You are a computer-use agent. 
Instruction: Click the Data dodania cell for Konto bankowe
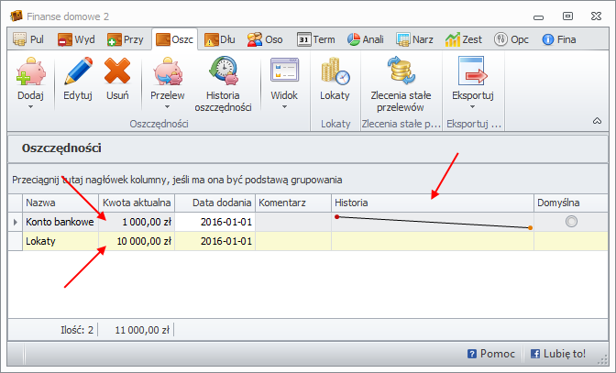point(214,222)
